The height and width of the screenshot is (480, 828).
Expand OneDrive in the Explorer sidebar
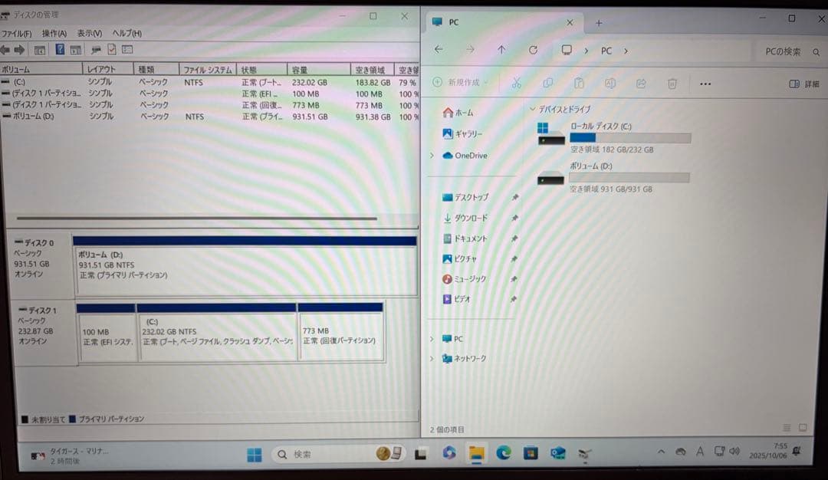point(432,156)
